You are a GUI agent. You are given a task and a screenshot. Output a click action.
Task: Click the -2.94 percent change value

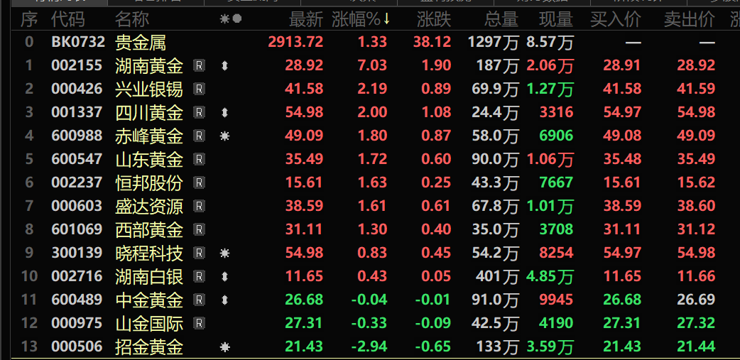coord(369,347)
